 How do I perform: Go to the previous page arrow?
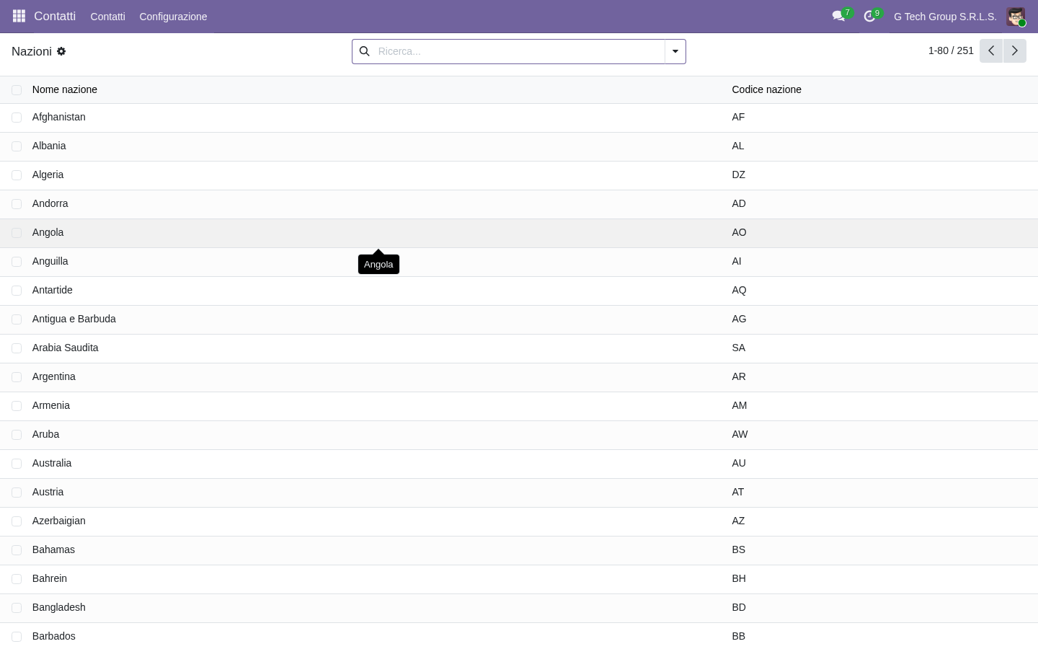[x=991, y=50]
